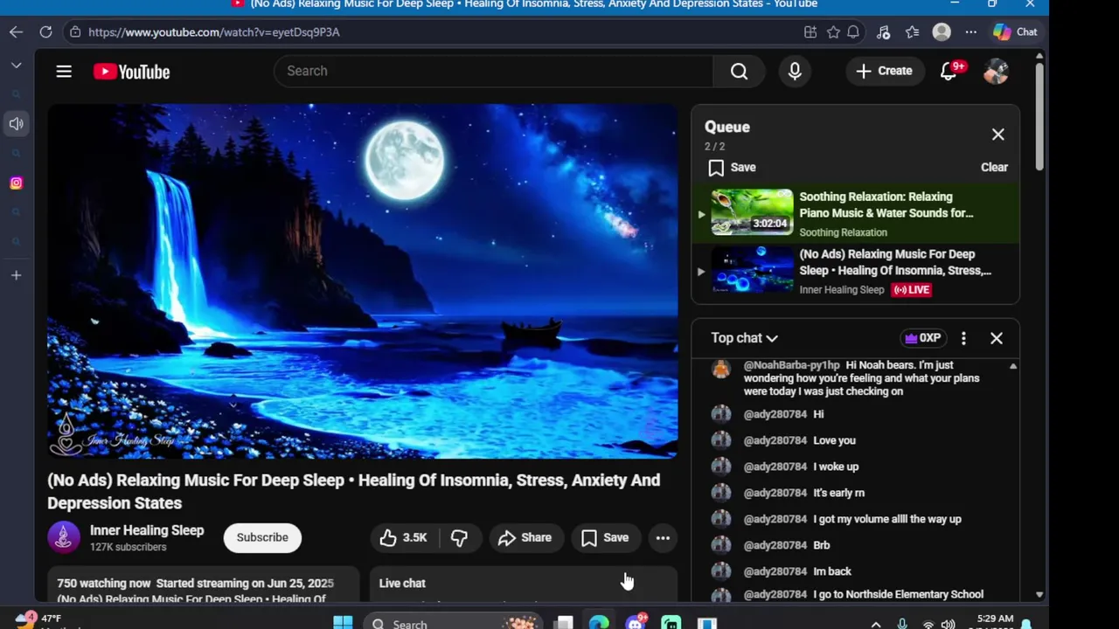Select the live Relaxing Music For Deep Sleep queue item
This screenshot has height=629, width=1119.
coord(855,272)
